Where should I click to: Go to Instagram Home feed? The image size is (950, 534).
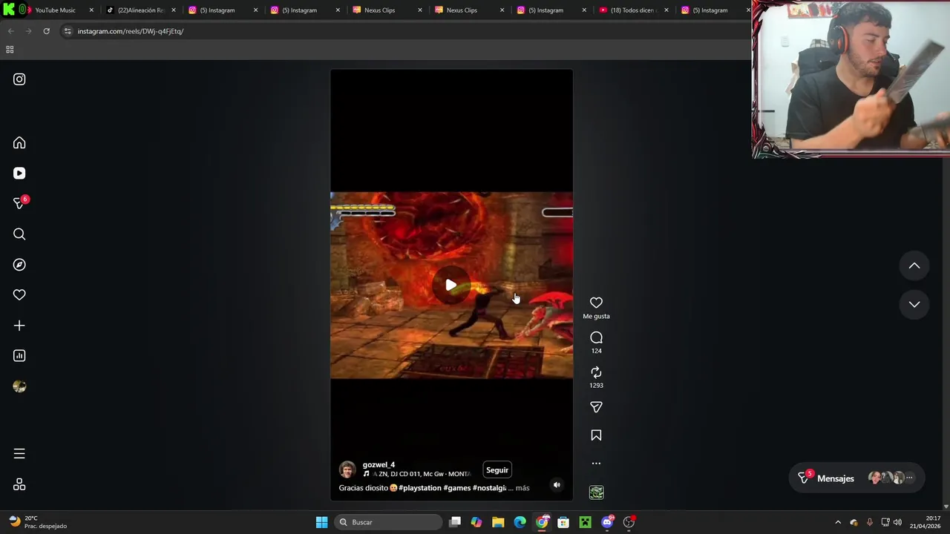pyautogui.click(x=19, y=142)
